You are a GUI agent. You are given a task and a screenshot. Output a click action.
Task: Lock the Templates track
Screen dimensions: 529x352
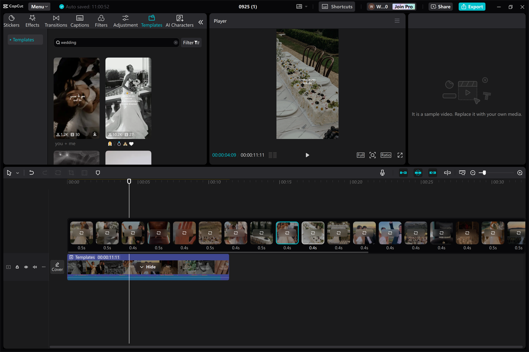click(x=17, y=267)
